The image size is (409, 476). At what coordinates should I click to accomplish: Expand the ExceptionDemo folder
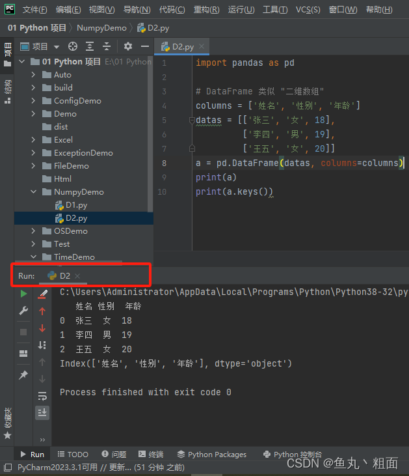33,152
